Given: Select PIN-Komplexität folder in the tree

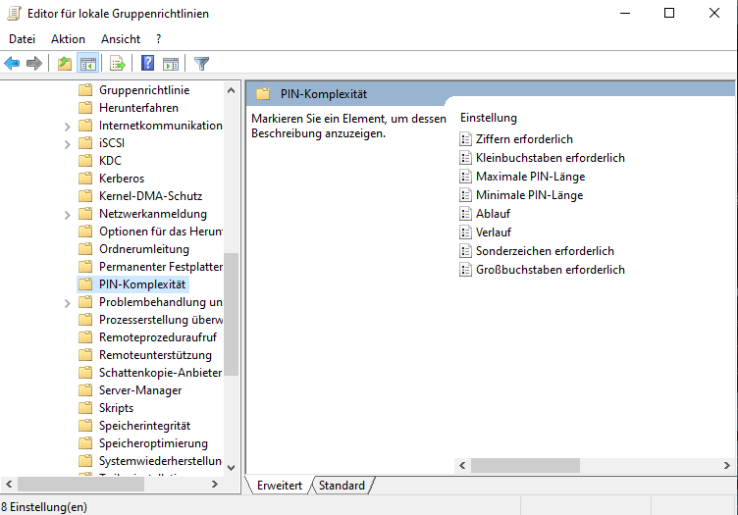Looking at the screenshot, I should (x=142, y=284).
